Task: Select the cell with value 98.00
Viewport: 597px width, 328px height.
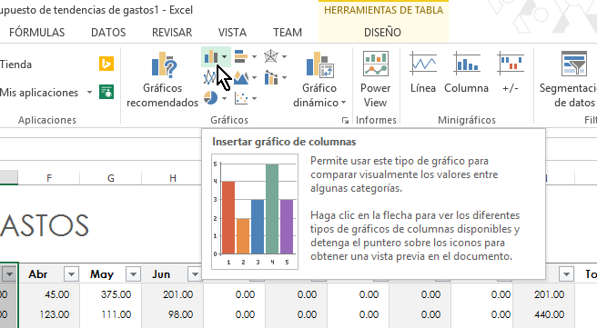Action: tap(172, 314)
